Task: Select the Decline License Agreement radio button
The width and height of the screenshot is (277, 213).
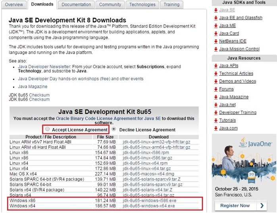Action: [114, 129]
